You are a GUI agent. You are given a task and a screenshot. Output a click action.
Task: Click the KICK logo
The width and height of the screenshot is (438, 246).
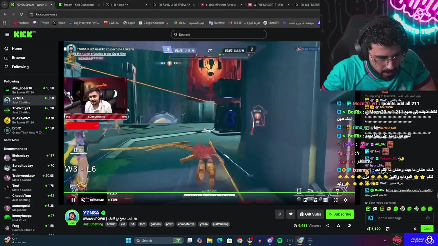tap(25, 34)
